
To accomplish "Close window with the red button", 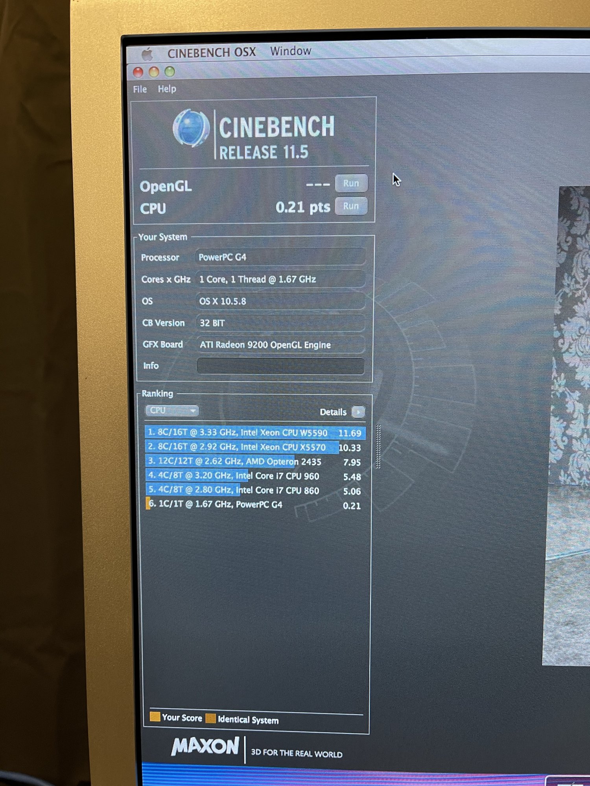I will point(138,72).
